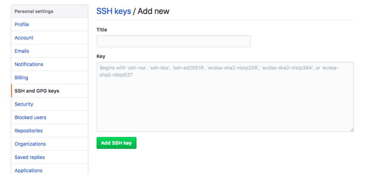Viewport: 372px width, 174px height.
Task: Click the Personal settings sidebar header
Action: coord(34,11)
